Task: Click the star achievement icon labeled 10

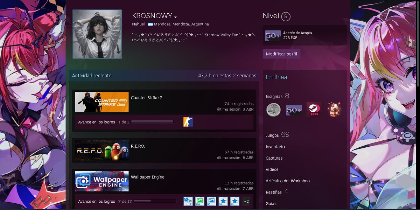Action: tap(235, 201)
